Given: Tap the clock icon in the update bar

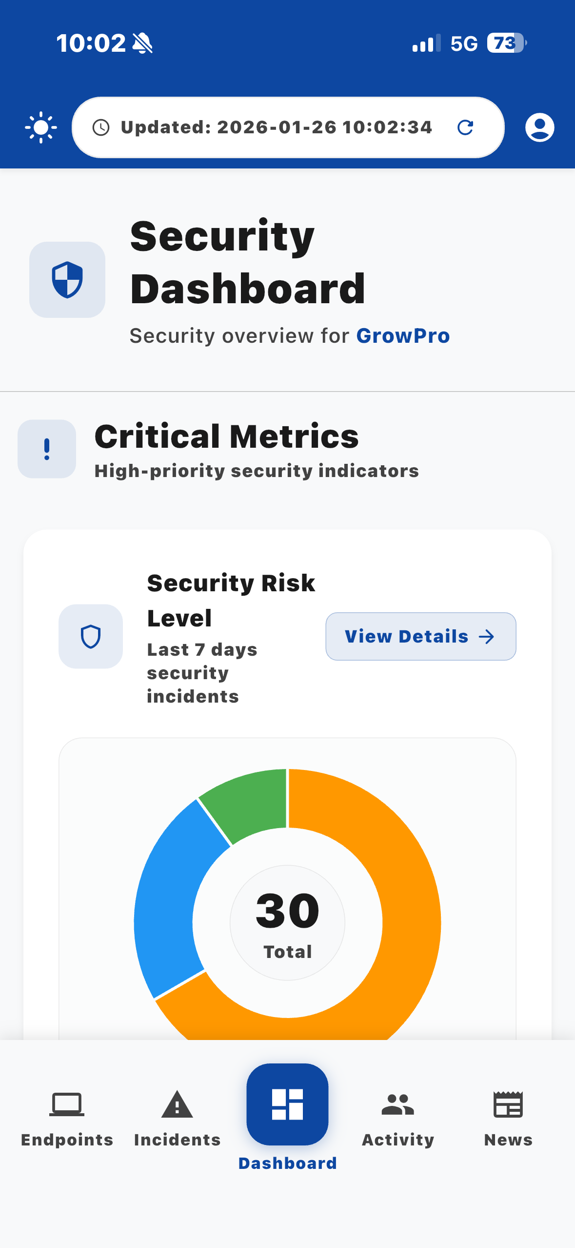Looking at the screenshot, I should (x=101, y=127).
